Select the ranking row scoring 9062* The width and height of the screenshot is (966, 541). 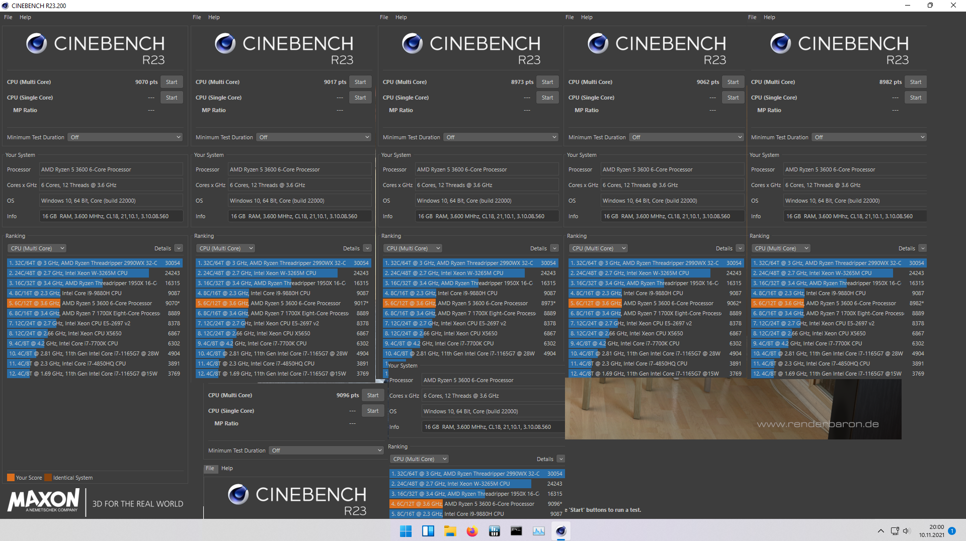point(656,303)
